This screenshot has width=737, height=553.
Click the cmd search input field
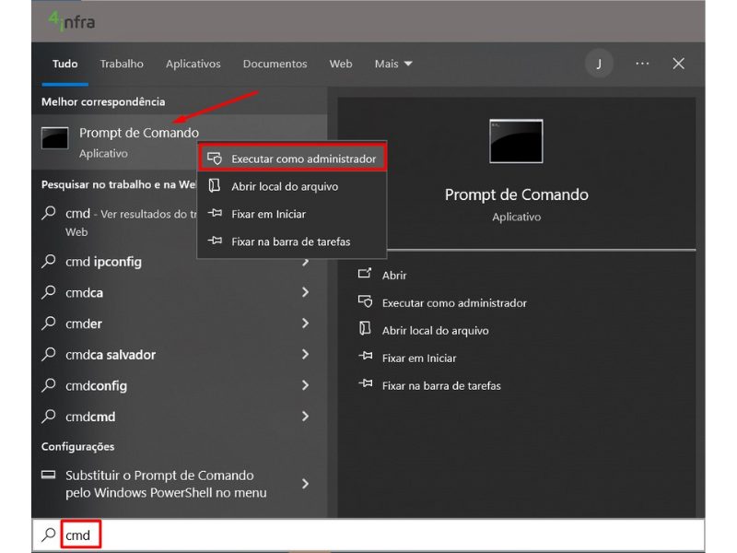pos(368,535)
